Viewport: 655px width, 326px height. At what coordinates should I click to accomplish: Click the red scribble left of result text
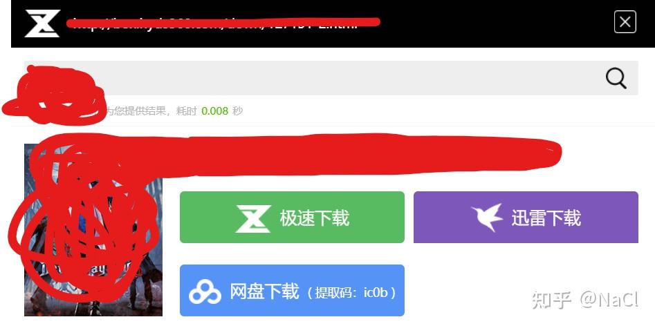click(55, 95)
